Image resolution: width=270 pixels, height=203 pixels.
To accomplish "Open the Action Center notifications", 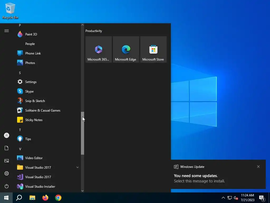I will tap(262, 198).
